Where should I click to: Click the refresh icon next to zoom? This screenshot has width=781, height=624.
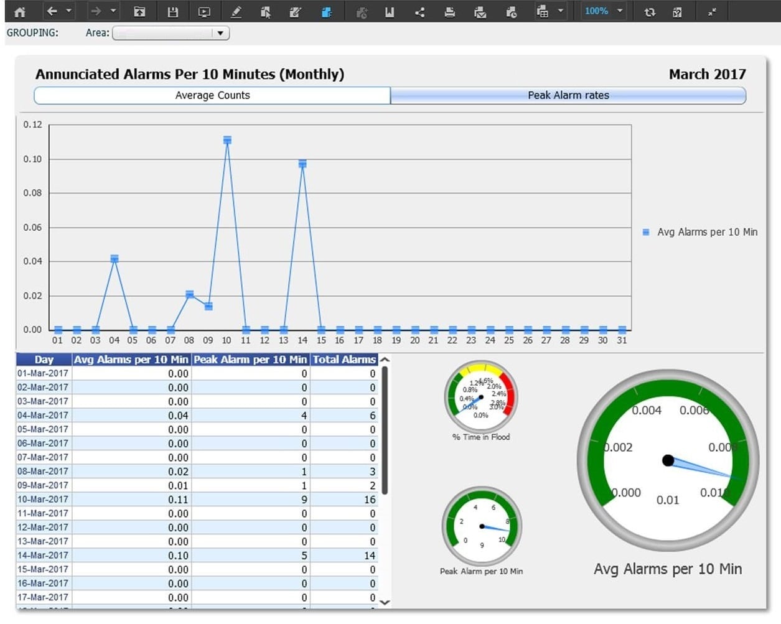click(649, 12)
